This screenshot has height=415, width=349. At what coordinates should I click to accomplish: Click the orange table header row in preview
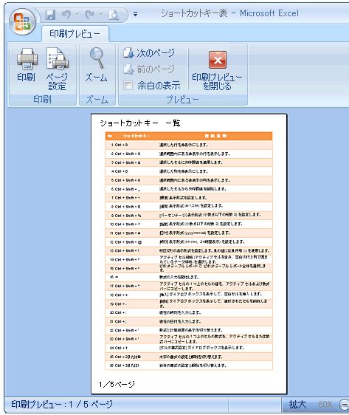189,136
